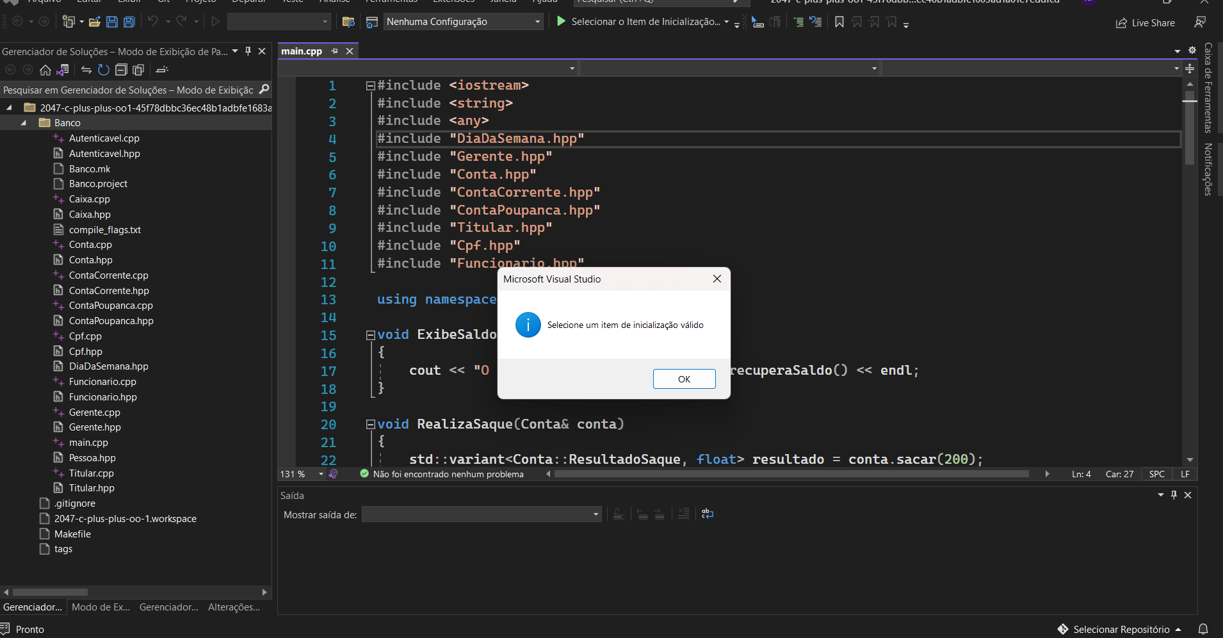Refresh the Solution Explorer with the circular arrow
The image size is (1223, 638).
(x=103, y=70)
